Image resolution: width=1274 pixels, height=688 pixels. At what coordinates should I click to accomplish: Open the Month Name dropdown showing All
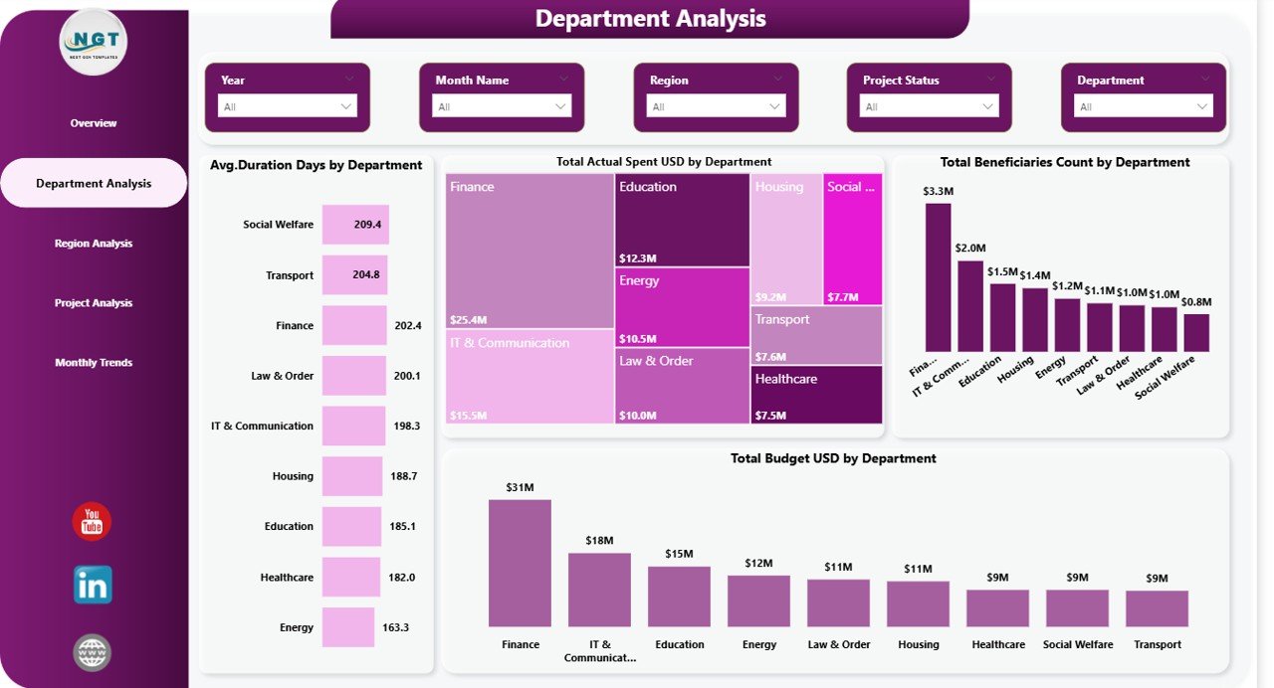501,104
